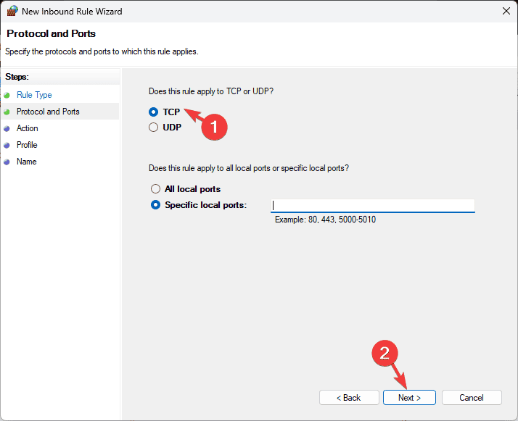
Task: Click the red number 1 annotation marker
Action: (x=215, y=127)
